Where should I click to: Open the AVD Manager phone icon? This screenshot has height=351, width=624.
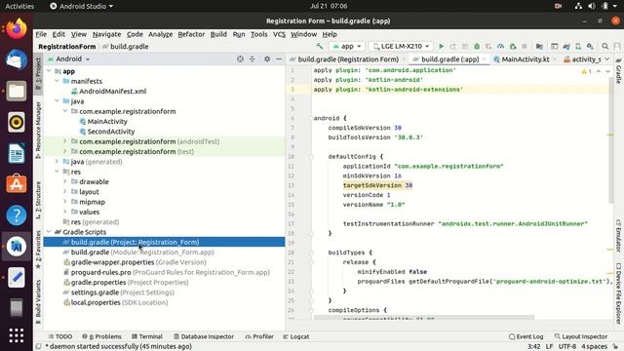(x=578, y=47)
